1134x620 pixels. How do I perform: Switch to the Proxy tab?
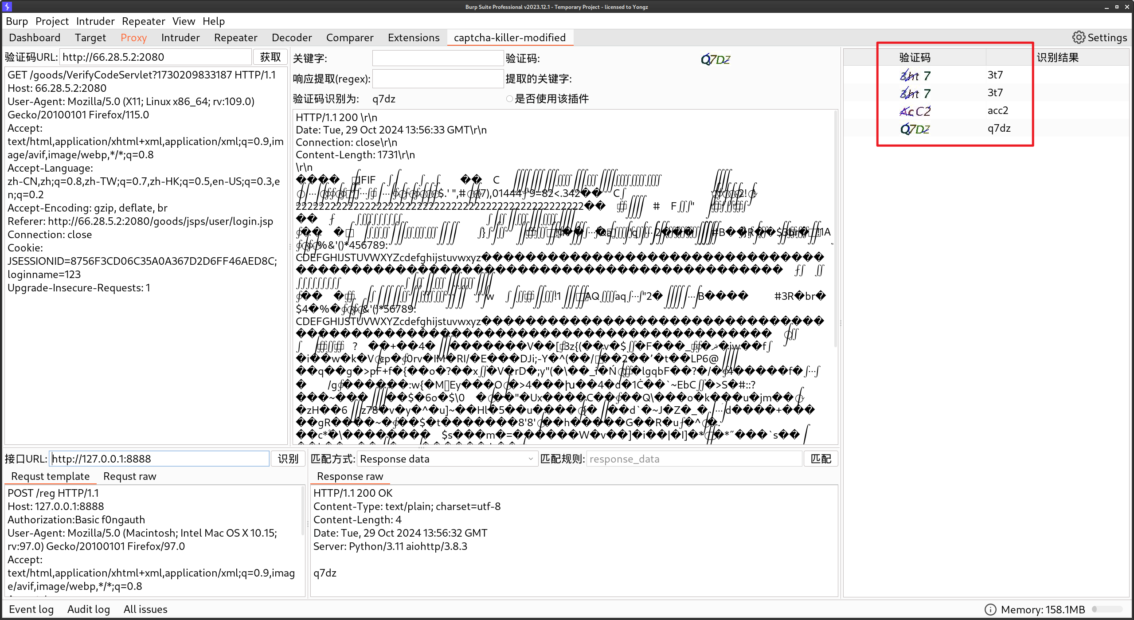point(133,38)
